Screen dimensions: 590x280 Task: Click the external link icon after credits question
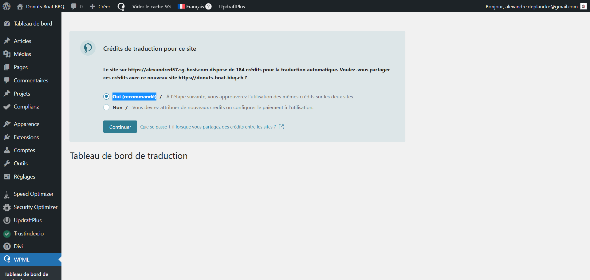coord(281,127)
